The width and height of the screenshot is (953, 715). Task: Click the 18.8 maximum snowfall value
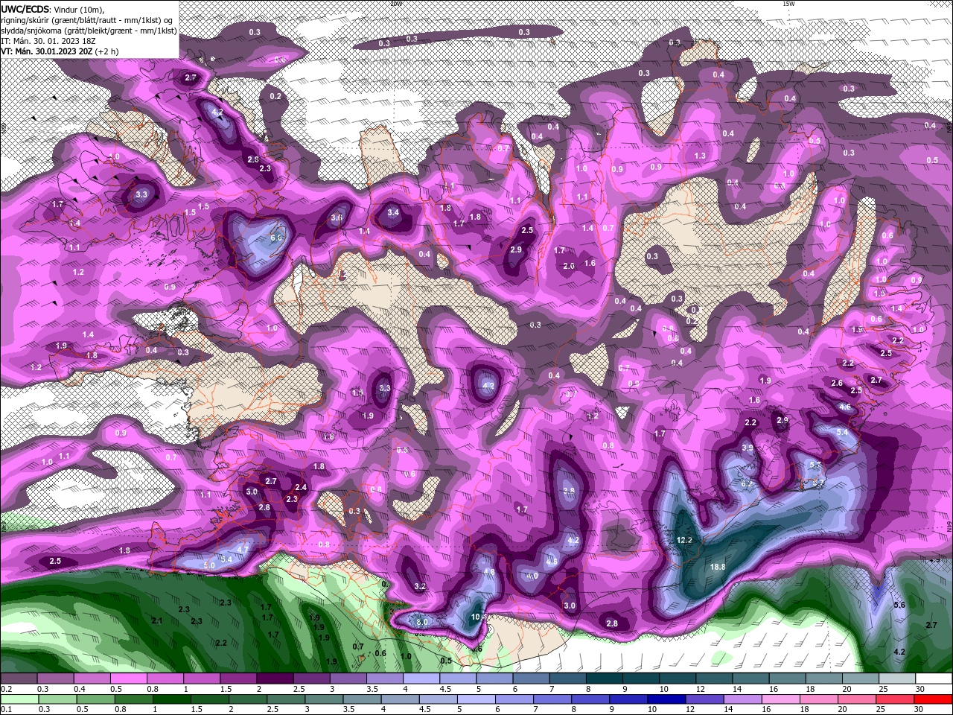[718, 567]
